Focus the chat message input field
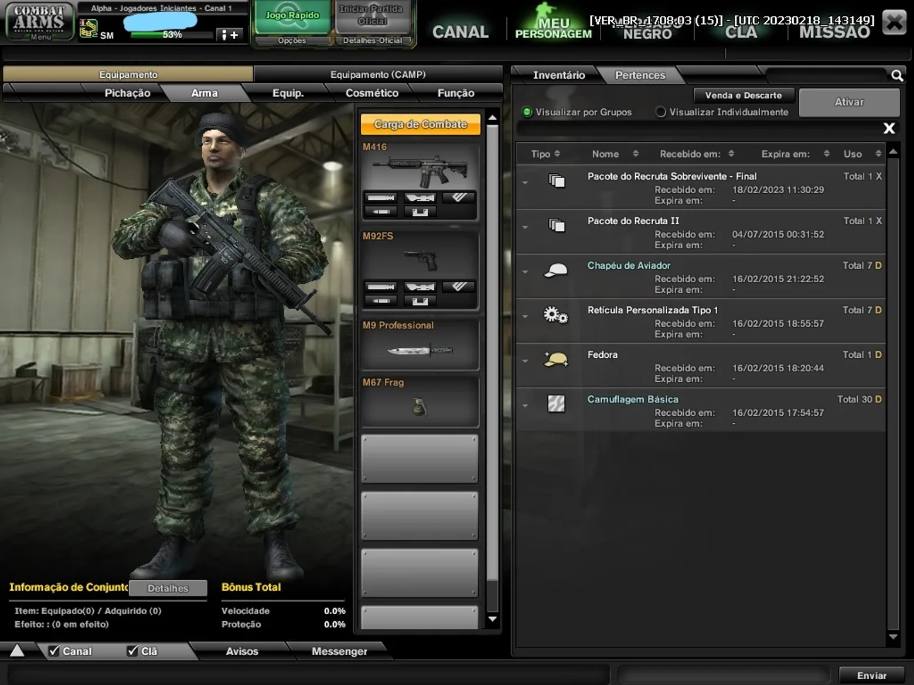 point(309,675)
